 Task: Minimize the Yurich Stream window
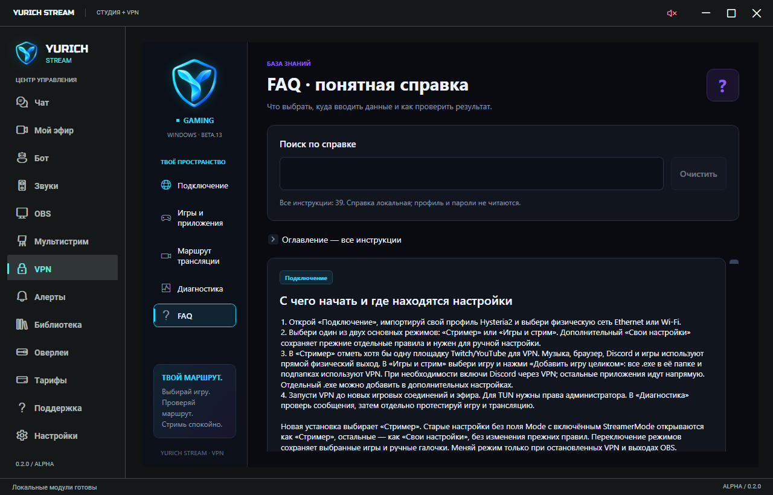tap(706, 13)
